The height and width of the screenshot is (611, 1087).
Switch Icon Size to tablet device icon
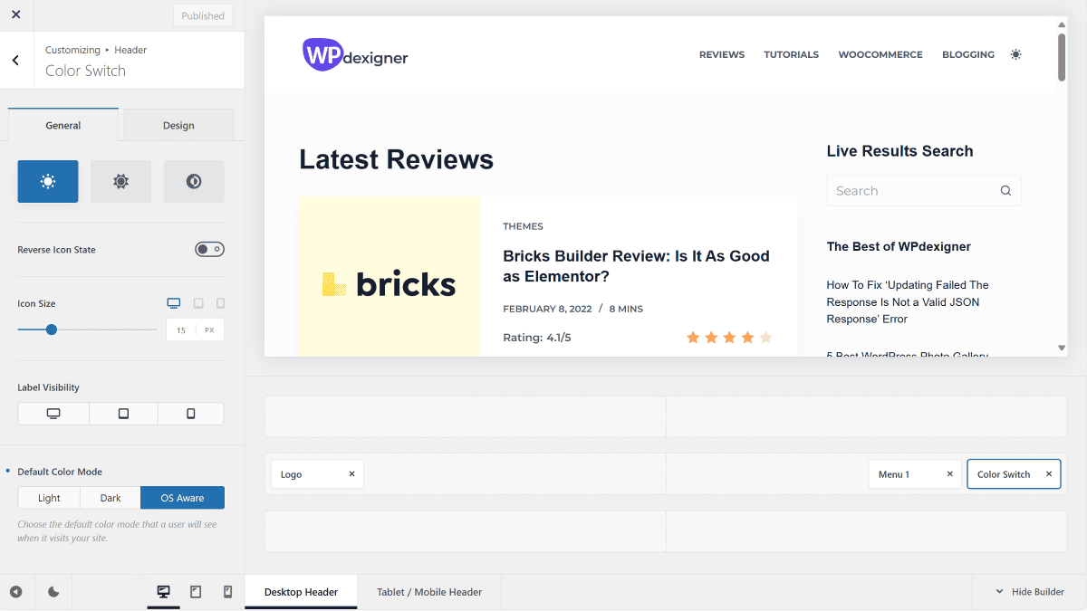pos(198,302)
